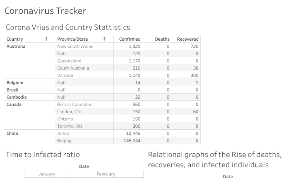This screenshot has height=179, width=290.
Task: Click the Coronavirus Tracker dashboard title
Action: coord(45,11)
